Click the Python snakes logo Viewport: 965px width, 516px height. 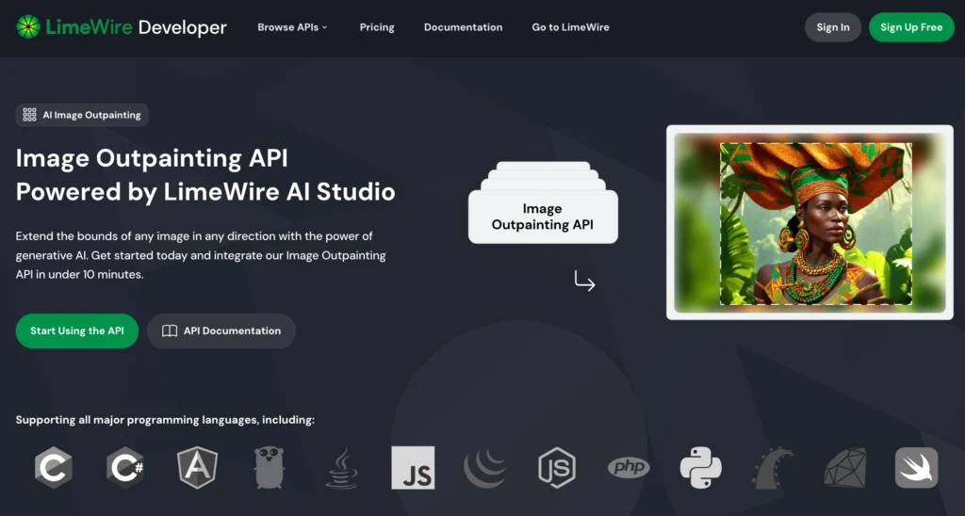700,467
